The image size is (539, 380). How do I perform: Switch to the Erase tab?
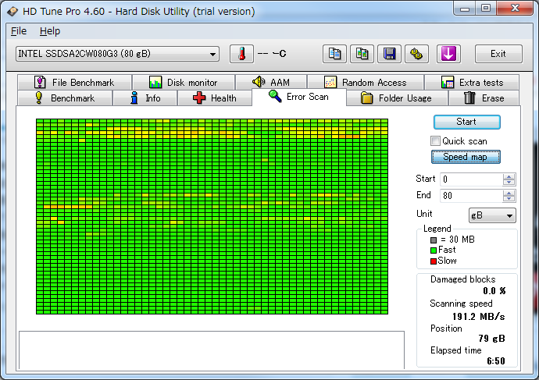(484, 98)
